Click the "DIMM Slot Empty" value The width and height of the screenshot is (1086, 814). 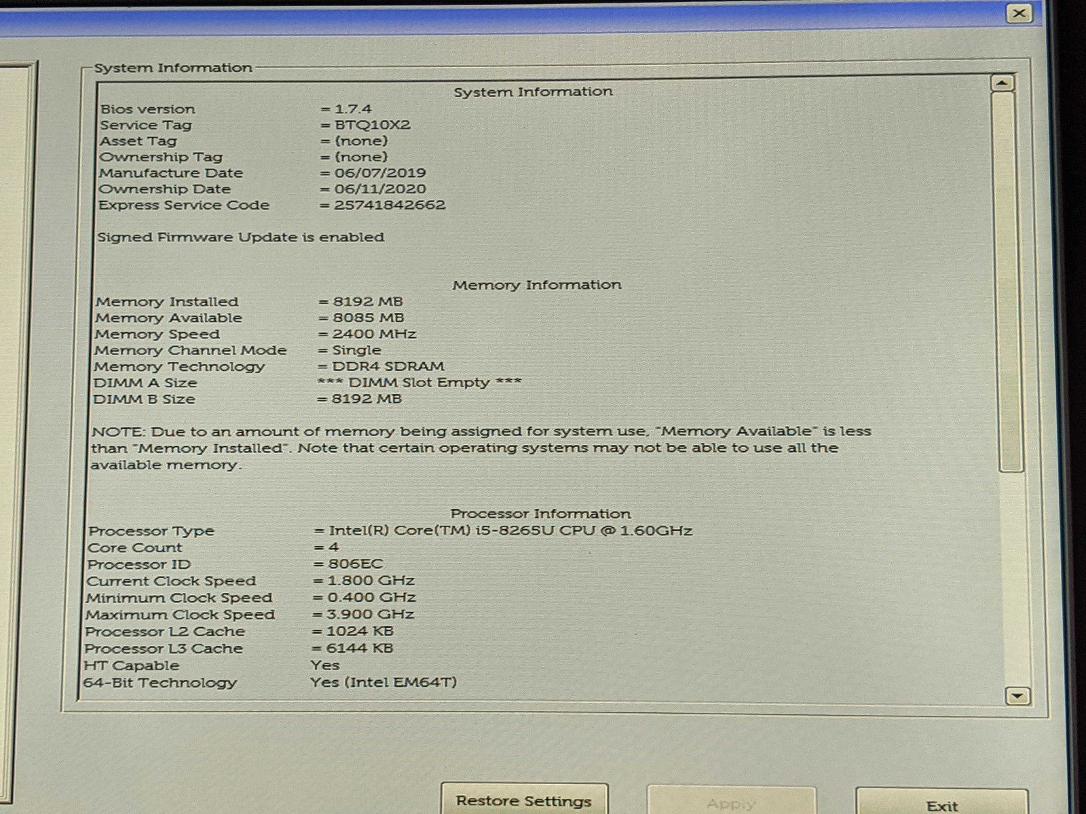[x=419, y=383]
